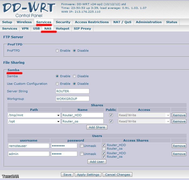Open the Hotspot sub-tab

tap(63, 29)
